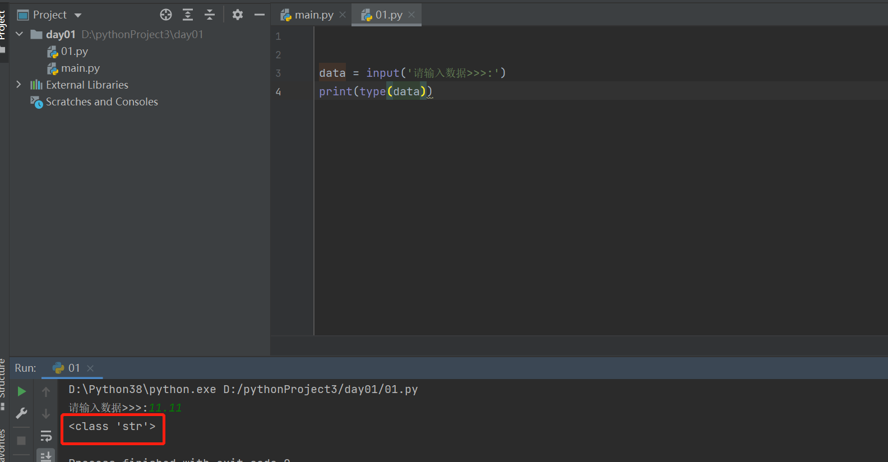Image resolution: width=888 pixels, height=462 pixels.
Task: Click Collapse All in Project toolbar
Action: [x=210, y=15]
